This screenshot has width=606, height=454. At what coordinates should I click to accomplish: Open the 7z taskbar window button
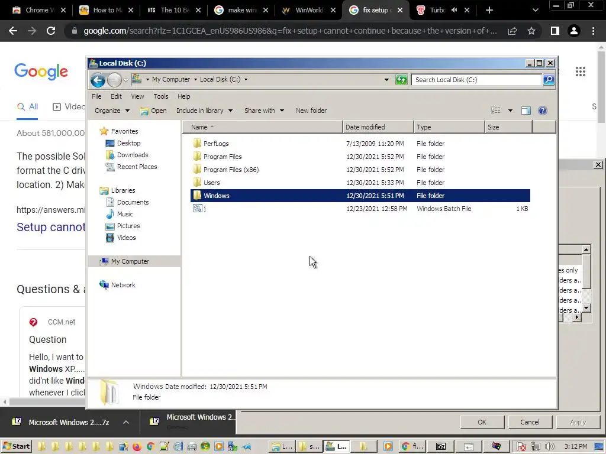[x=440, y=447]
